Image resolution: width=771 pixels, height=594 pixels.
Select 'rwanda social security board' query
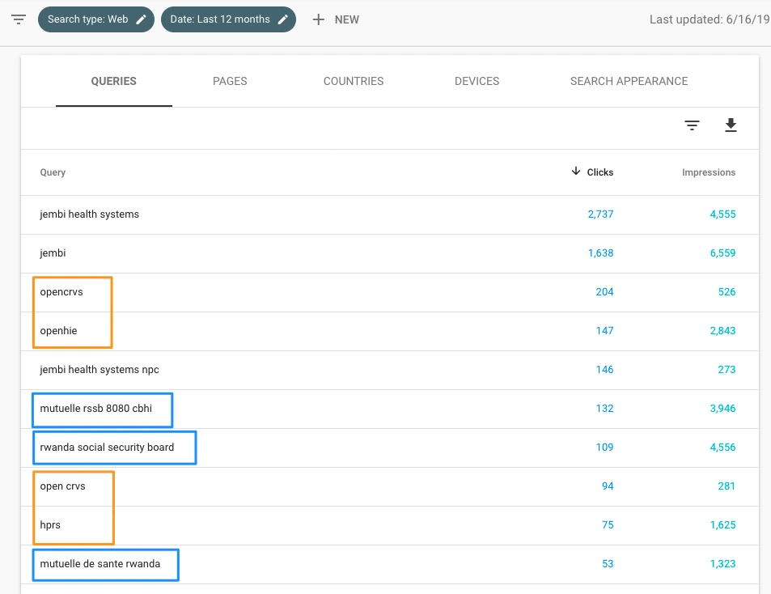107,448
